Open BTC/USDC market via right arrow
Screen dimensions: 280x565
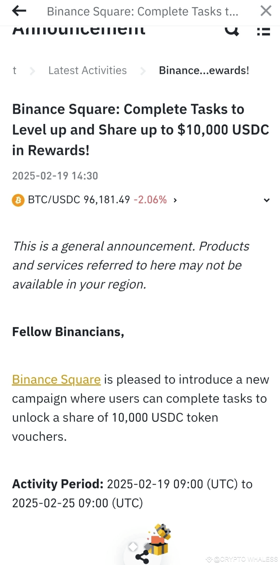[175, 200]
